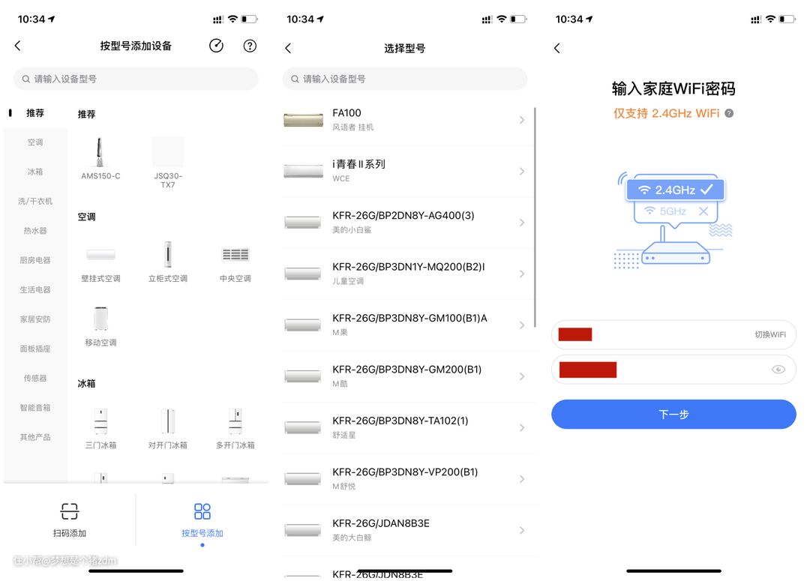Toggle password visibility eye icon
Viewport: 810px width, 581px height.
click(778, 369)
